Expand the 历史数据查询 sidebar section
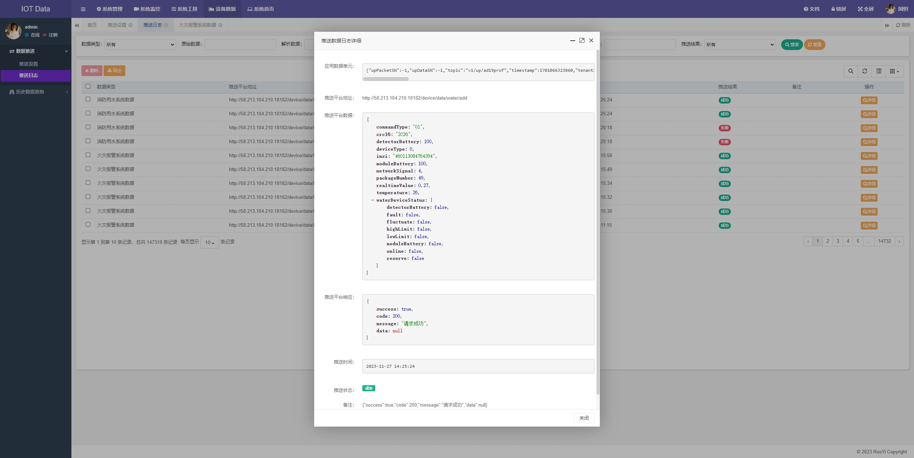 click(36, 92)
